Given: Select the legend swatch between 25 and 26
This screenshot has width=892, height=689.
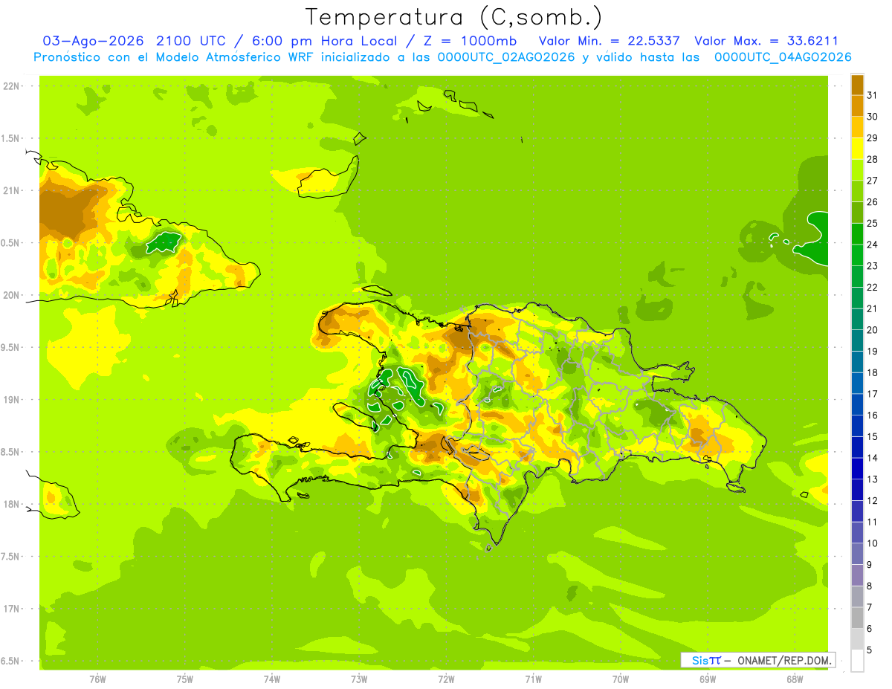Looking at the screenshot, I should tap(857, 213).
